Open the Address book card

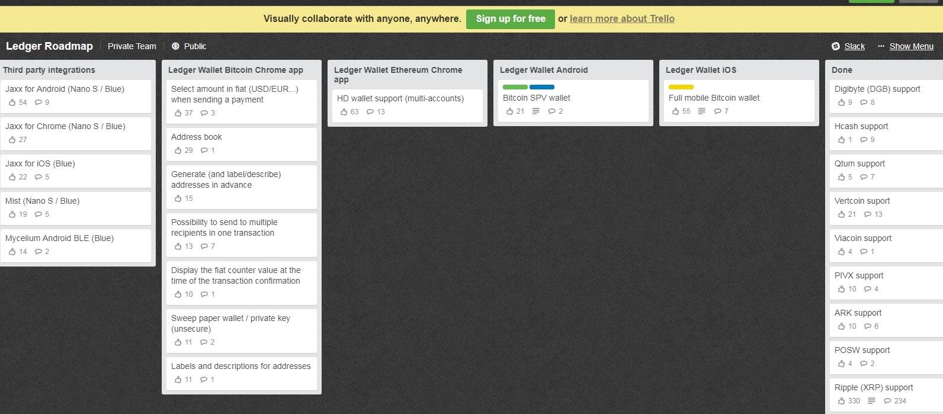(242, 144)
